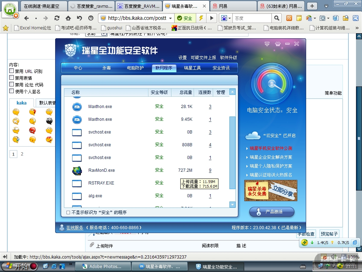This screenshot has height=272, width=362.
Task: Open the 电脑防护 tab
Action: tap(135, 68)
